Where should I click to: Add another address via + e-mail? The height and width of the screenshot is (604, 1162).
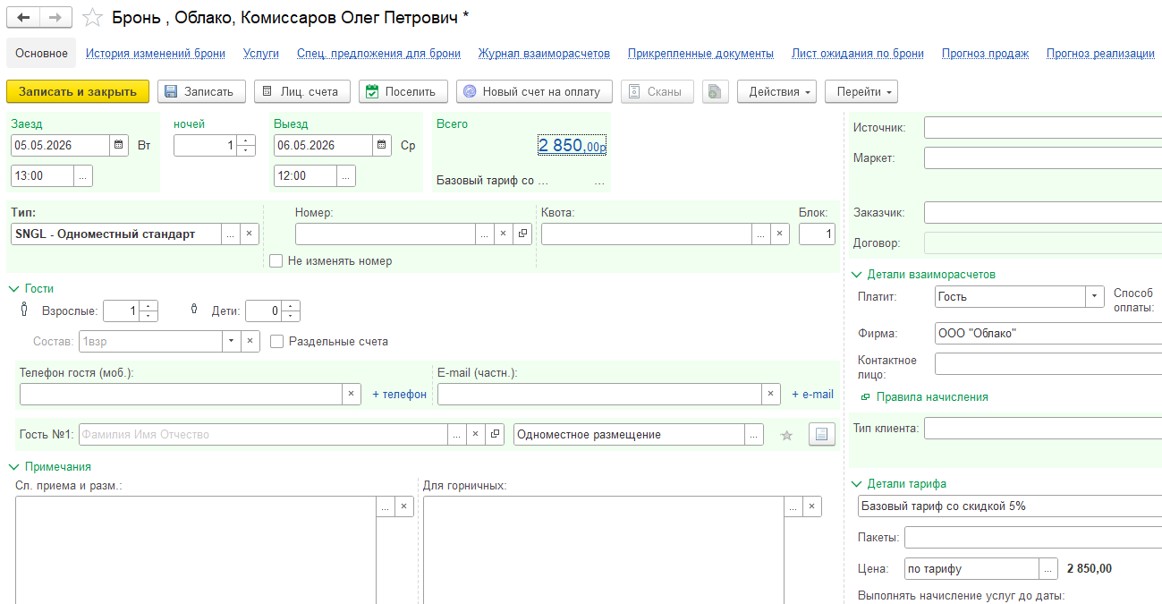[x=812, y=394]
